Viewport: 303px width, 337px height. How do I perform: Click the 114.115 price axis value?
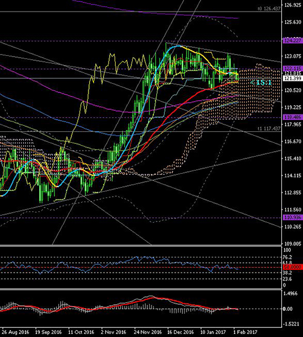pyautogui.click(x=293, y=175)
